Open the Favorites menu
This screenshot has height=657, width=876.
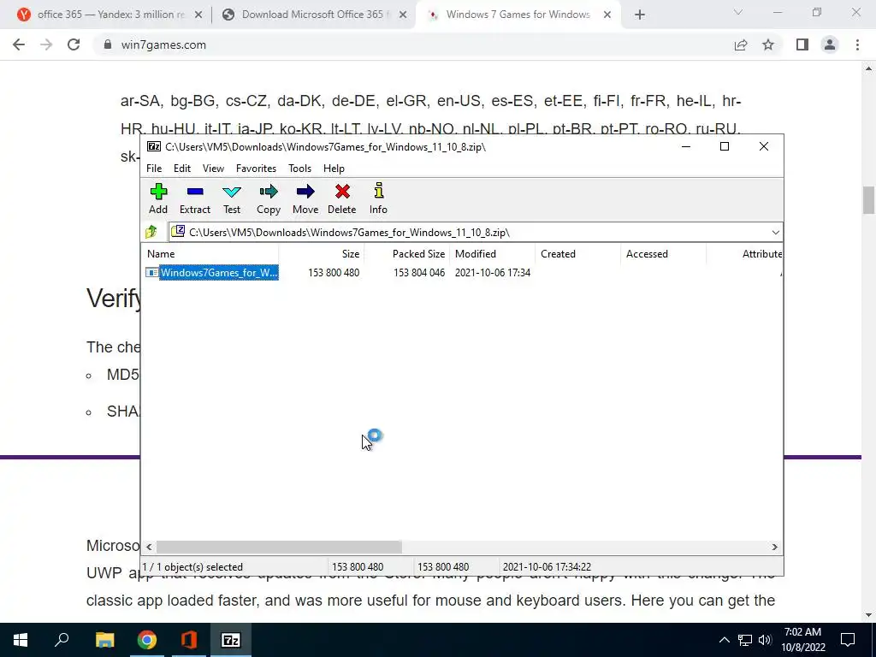[256, 169]
